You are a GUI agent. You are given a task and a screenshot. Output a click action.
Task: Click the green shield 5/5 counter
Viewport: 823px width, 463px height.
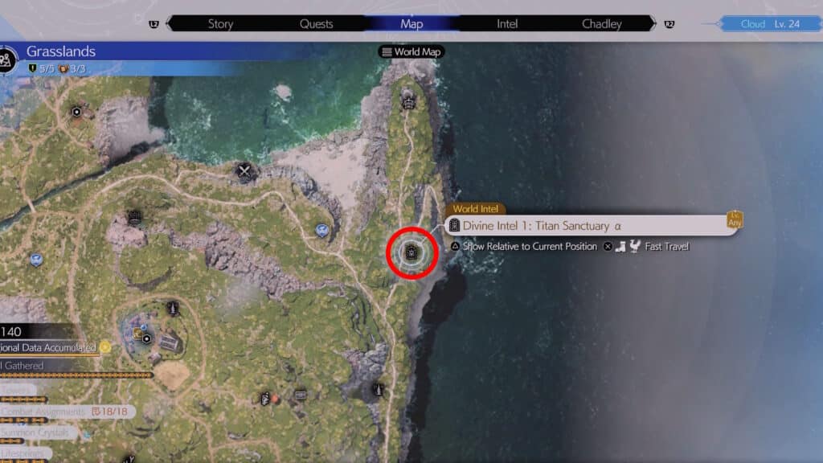point(41,69)
